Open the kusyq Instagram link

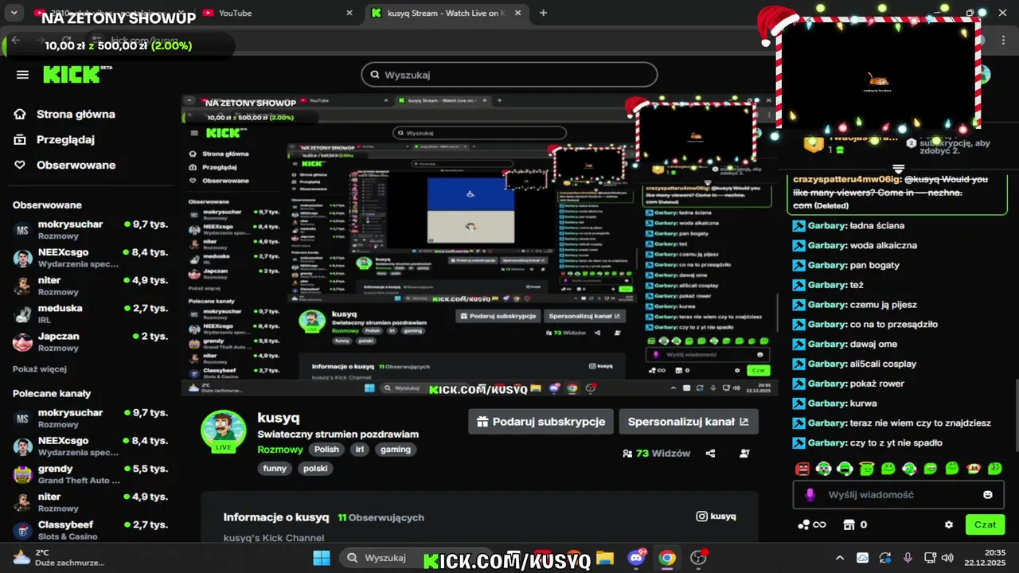point(716,516)
